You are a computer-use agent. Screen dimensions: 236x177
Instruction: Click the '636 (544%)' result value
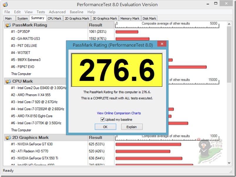97,158
